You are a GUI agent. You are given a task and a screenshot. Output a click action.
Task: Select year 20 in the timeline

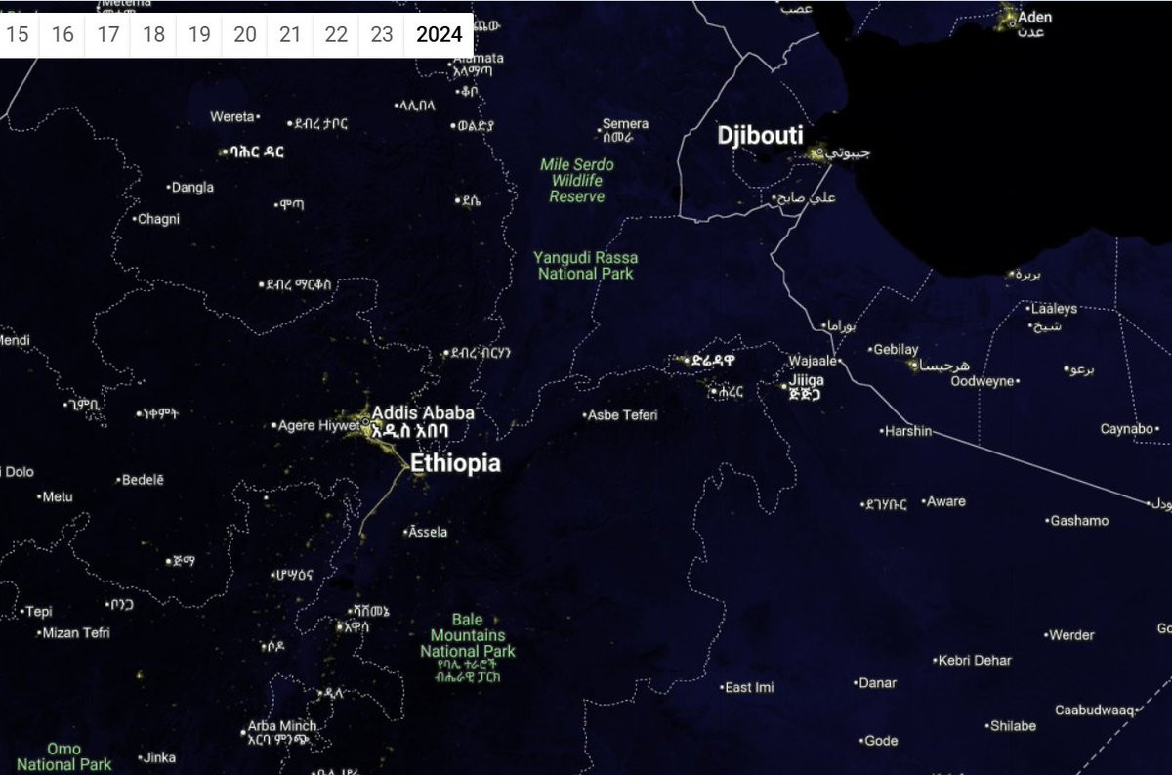[245, 35]
